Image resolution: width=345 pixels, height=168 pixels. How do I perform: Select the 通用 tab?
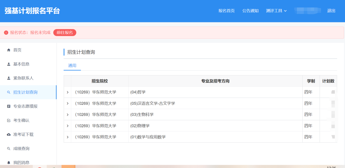click(x=72, y=65)
